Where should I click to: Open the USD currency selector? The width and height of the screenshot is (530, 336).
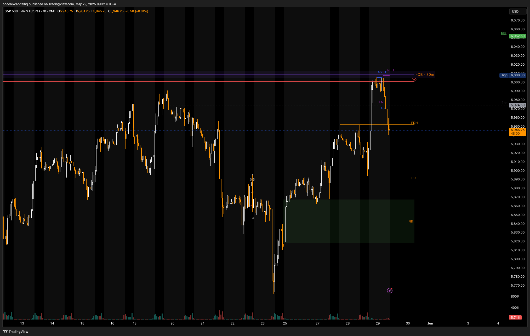tap(517, 12)
